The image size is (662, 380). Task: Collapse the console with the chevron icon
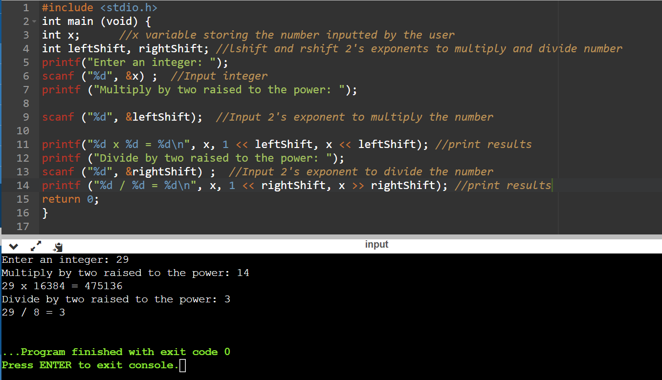pos(14,246)
